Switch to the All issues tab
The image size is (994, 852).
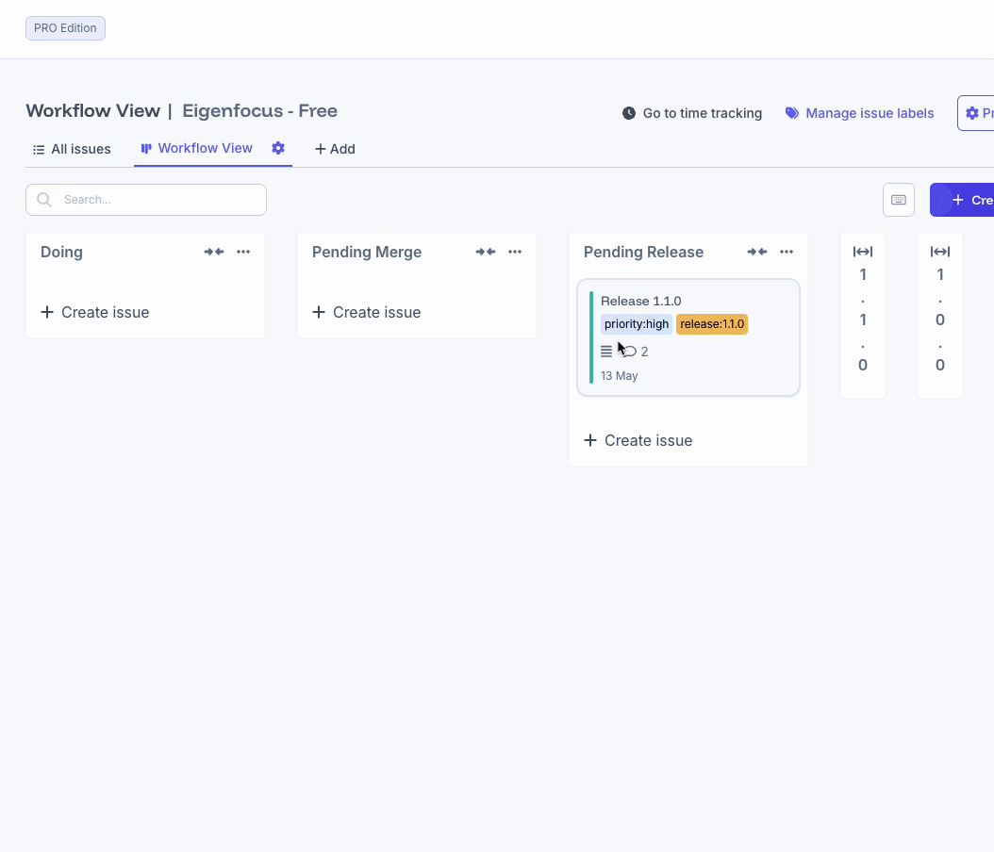(72, 149)
